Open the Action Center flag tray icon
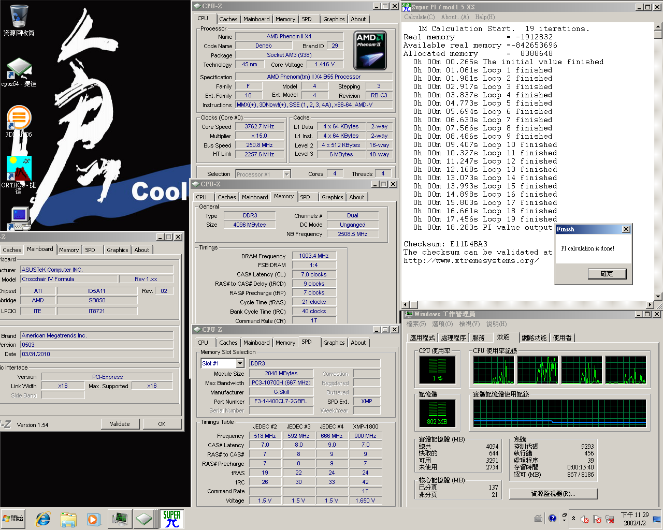This screenshot has width=663, height=530. coord(597,519)
